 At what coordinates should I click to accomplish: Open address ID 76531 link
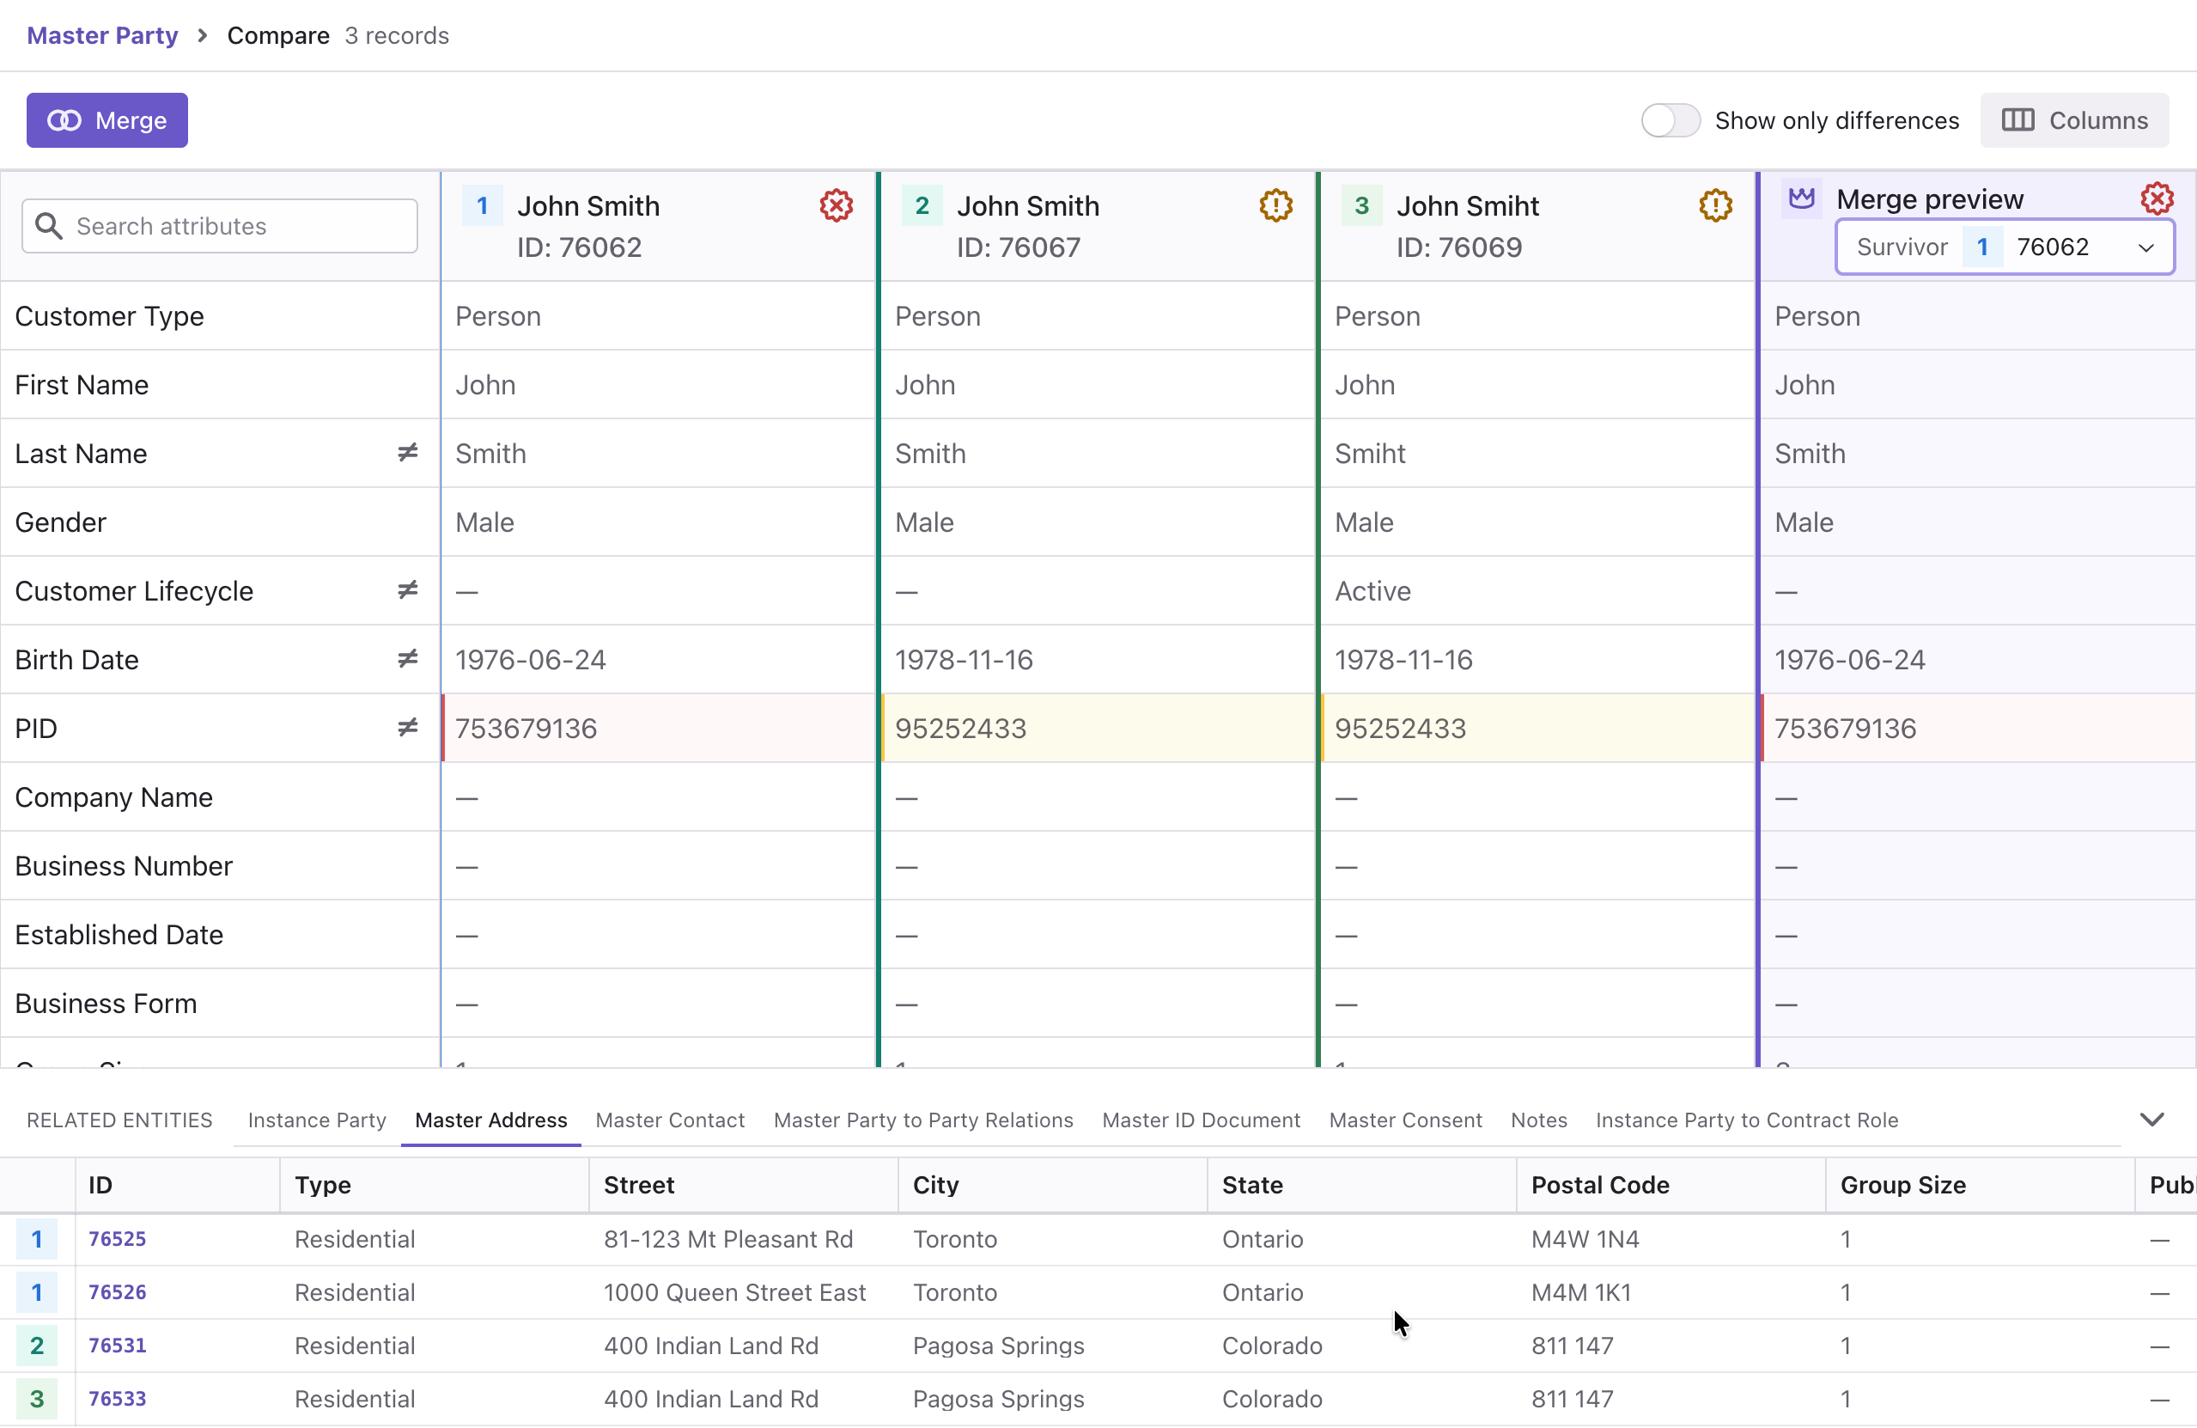(x=117, y=1345)
